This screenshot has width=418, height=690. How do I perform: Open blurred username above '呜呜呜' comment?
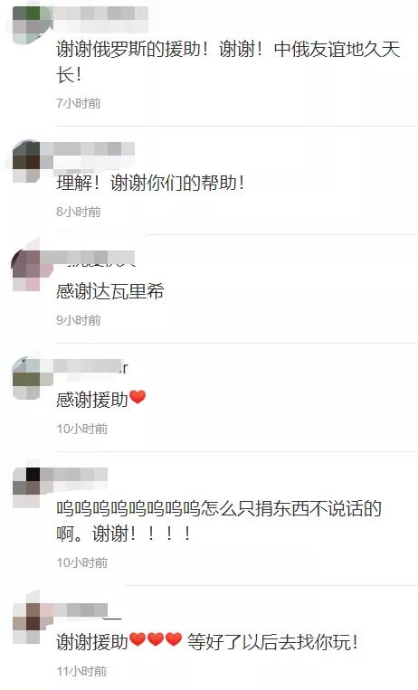(81, 476)
